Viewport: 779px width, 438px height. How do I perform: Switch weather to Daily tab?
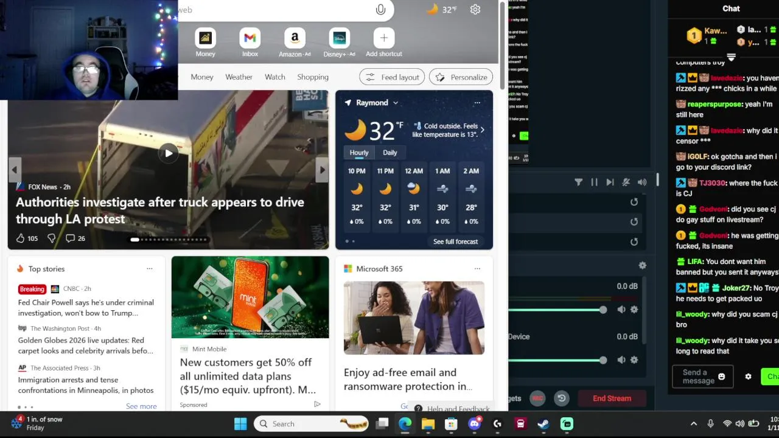tap(389, 153)
